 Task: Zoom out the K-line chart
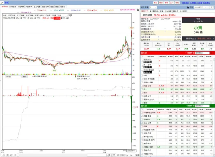110,155
